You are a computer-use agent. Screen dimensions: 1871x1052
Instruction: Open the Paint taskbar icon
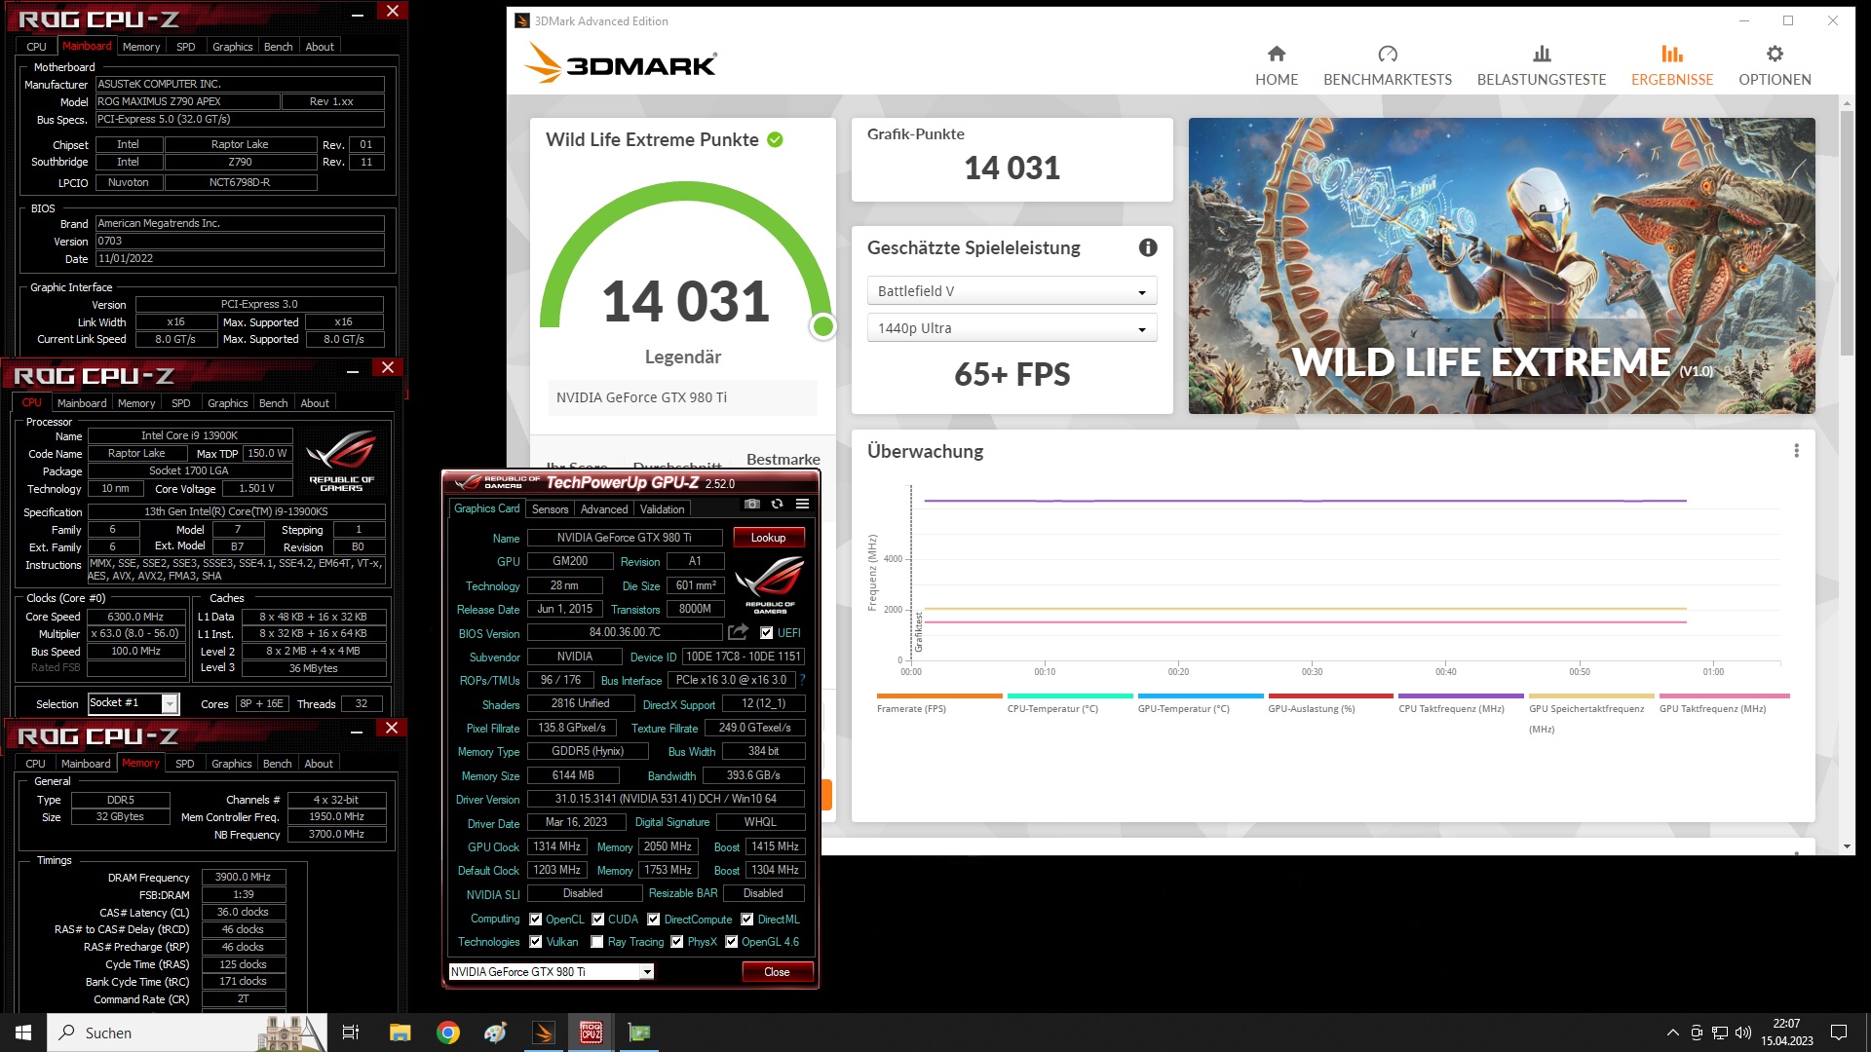click(495, 1033)
